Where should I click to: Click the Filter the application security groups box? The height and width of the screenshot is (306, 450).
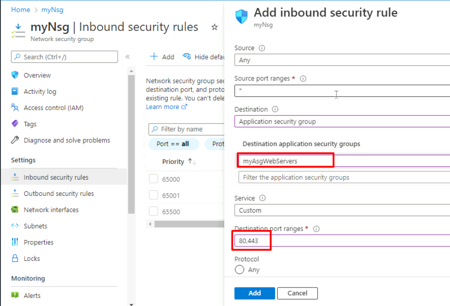point(344,177)
